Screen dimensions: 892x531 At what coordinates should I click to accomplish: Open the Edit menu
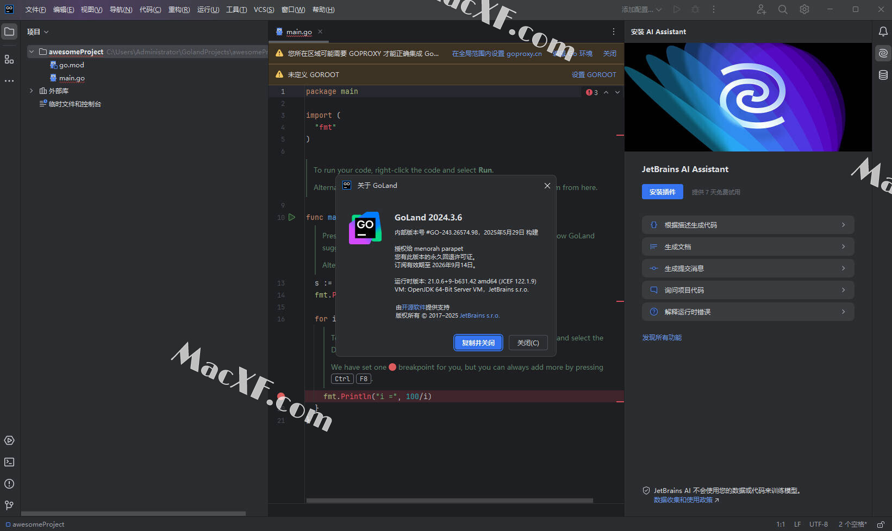pyautogui.click(x=64, y=9)
